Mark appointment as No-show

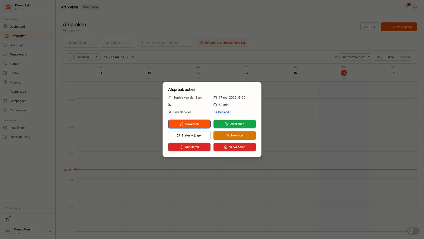[x=235, y=135]
